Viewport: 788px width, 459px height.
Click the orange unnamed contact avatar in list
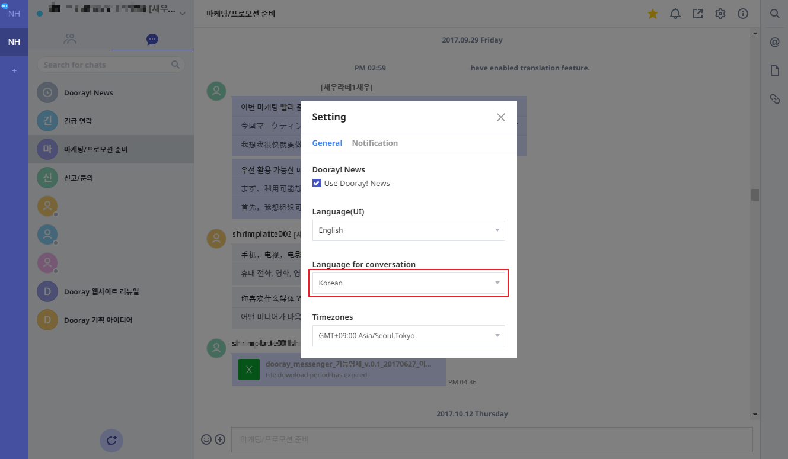47,207
